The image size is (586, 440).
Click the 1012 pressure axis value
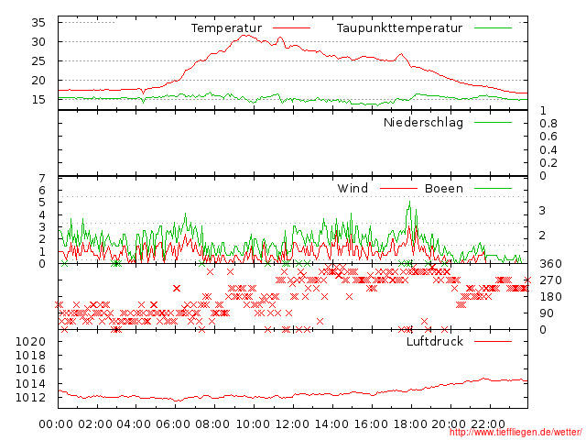[30, 398]
